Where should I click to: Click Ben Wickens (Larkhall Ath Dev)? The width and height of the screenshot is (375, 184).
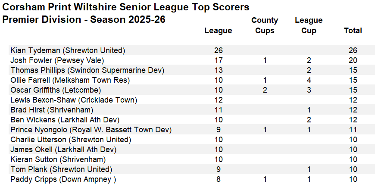pos(65,120)
